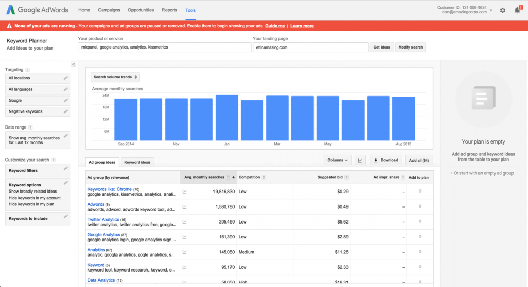Click the Get ideas button

[x=382, y=47]
